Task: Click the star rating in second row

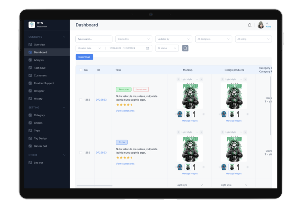Action: (x=124, y=158)
